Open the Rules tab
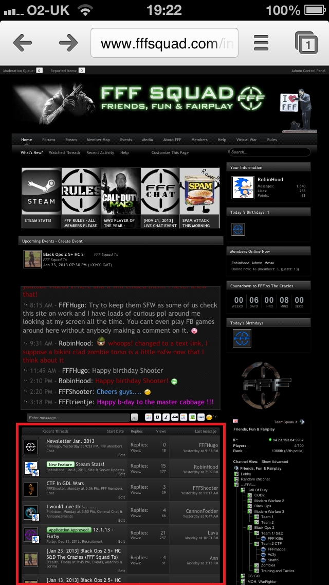 point(272,140)
